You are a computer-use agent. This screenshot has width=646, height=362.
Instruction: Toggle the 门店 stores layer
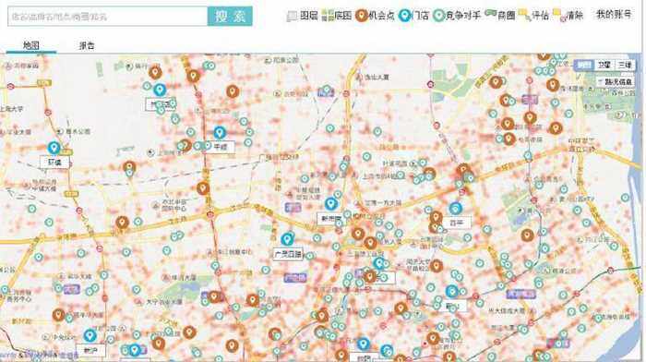point(414,16)
